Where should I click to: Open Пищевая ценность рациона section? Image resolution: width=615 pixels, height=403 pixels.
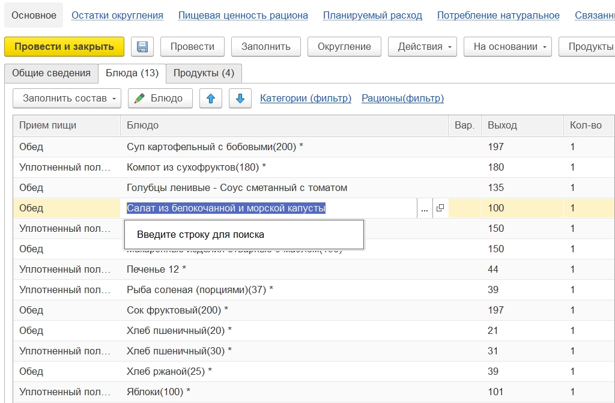243,16
